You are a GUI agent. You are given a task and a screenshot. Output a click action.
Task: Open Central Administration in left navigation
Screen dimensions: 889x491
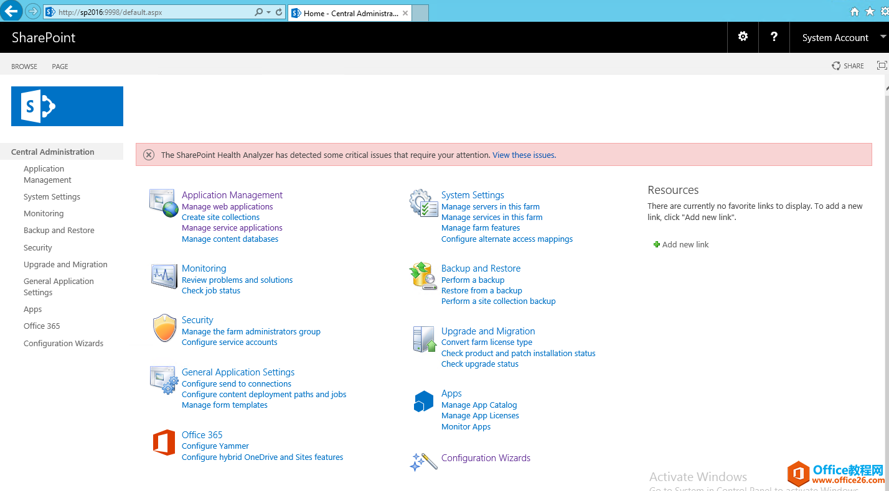[53, 152]
